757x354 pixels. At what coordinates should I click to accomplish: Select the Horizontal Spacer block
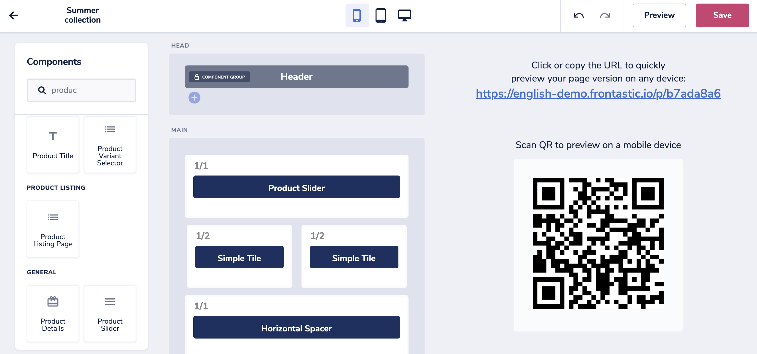pos(297,327)
